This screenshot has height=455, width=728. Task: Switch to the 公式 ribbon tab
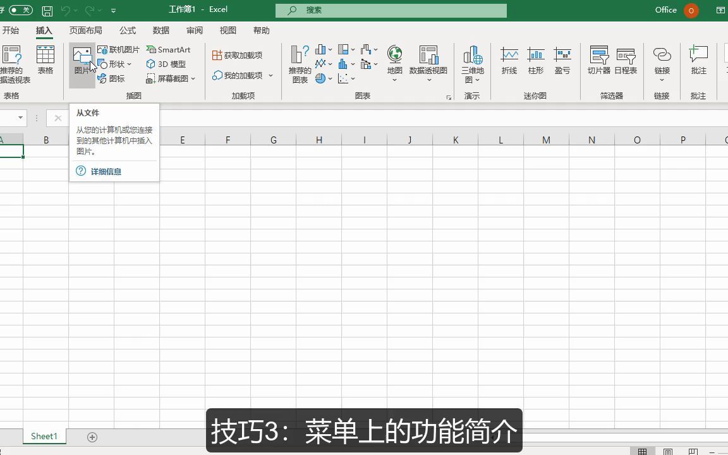(127, 30)
